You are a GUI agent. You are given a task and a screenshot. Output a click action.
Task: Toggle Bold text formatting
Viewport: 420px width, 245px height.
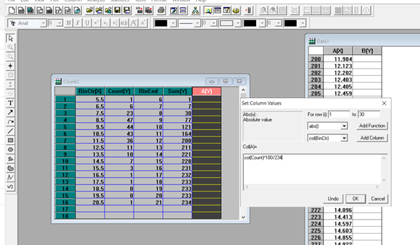point(69,23)
